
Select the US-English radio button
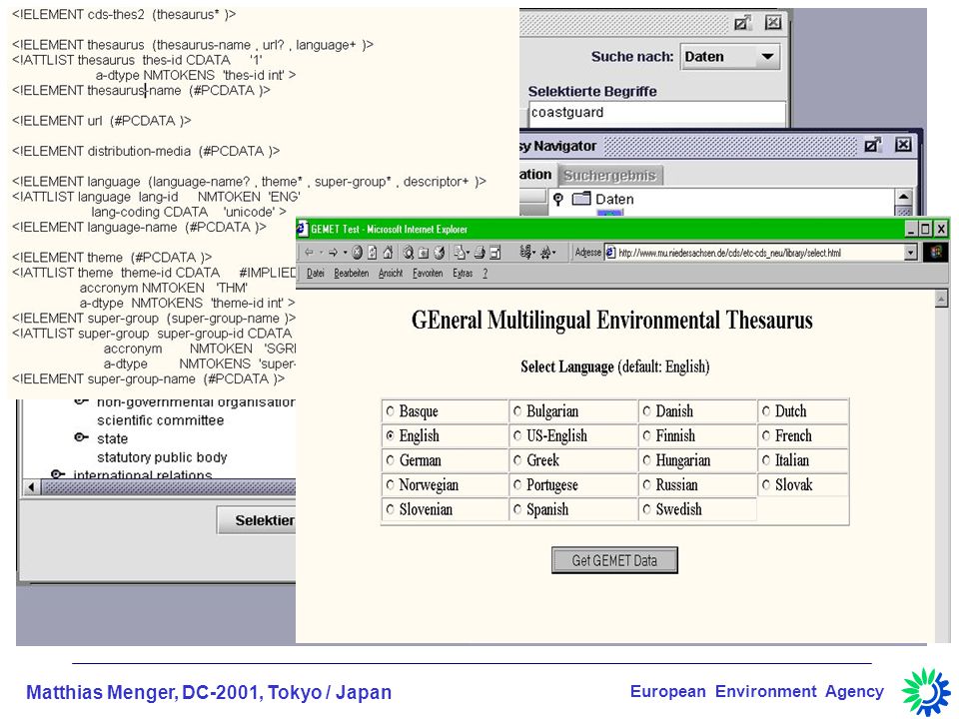click(517, 436)
